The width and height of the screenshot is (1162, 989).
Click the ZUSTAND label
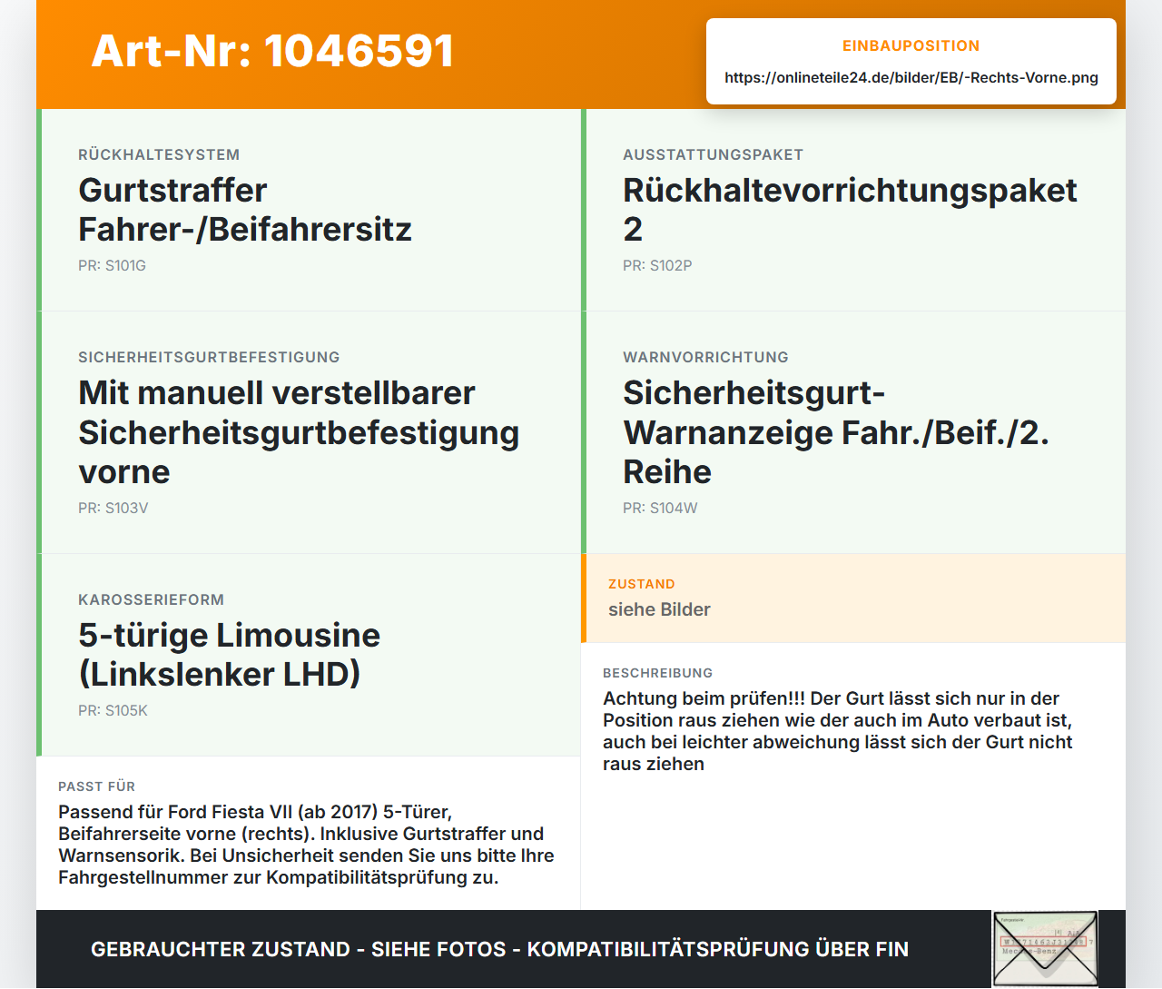(641, 584)
